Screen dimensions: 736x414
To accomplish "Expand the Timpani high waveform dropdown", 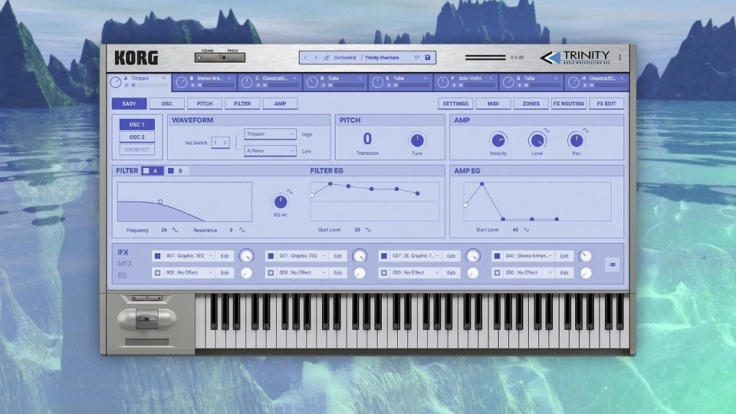I will click(x=270, y=134).
